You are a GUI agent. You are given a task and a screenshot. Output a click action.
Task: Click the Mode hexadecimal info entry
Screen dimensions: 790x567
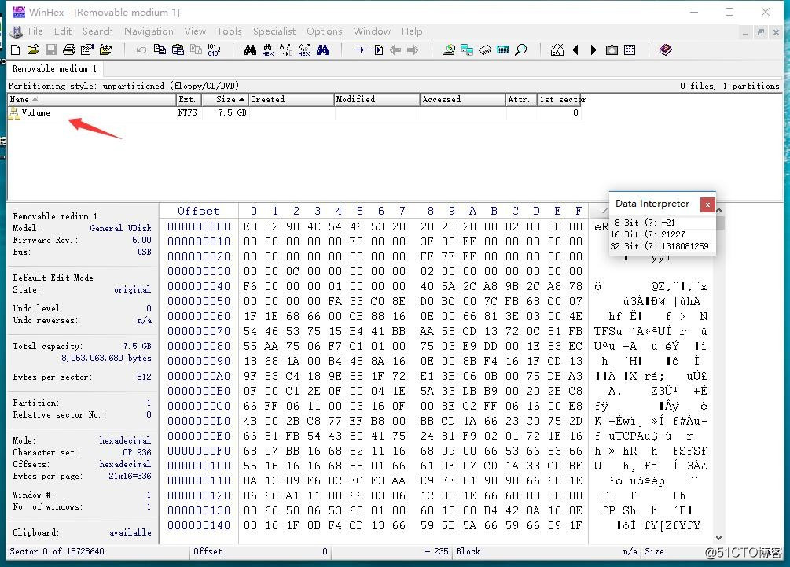[x=82, y=440]
